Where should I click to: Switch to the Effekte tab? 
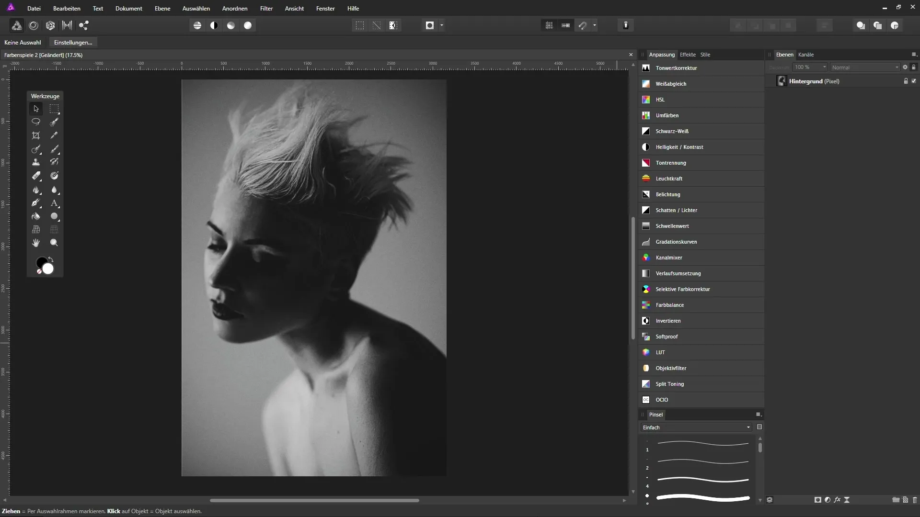click(x=688, y=55)
